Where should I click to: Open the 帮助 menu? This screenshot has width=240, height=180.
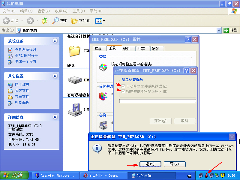click(96, 11)
